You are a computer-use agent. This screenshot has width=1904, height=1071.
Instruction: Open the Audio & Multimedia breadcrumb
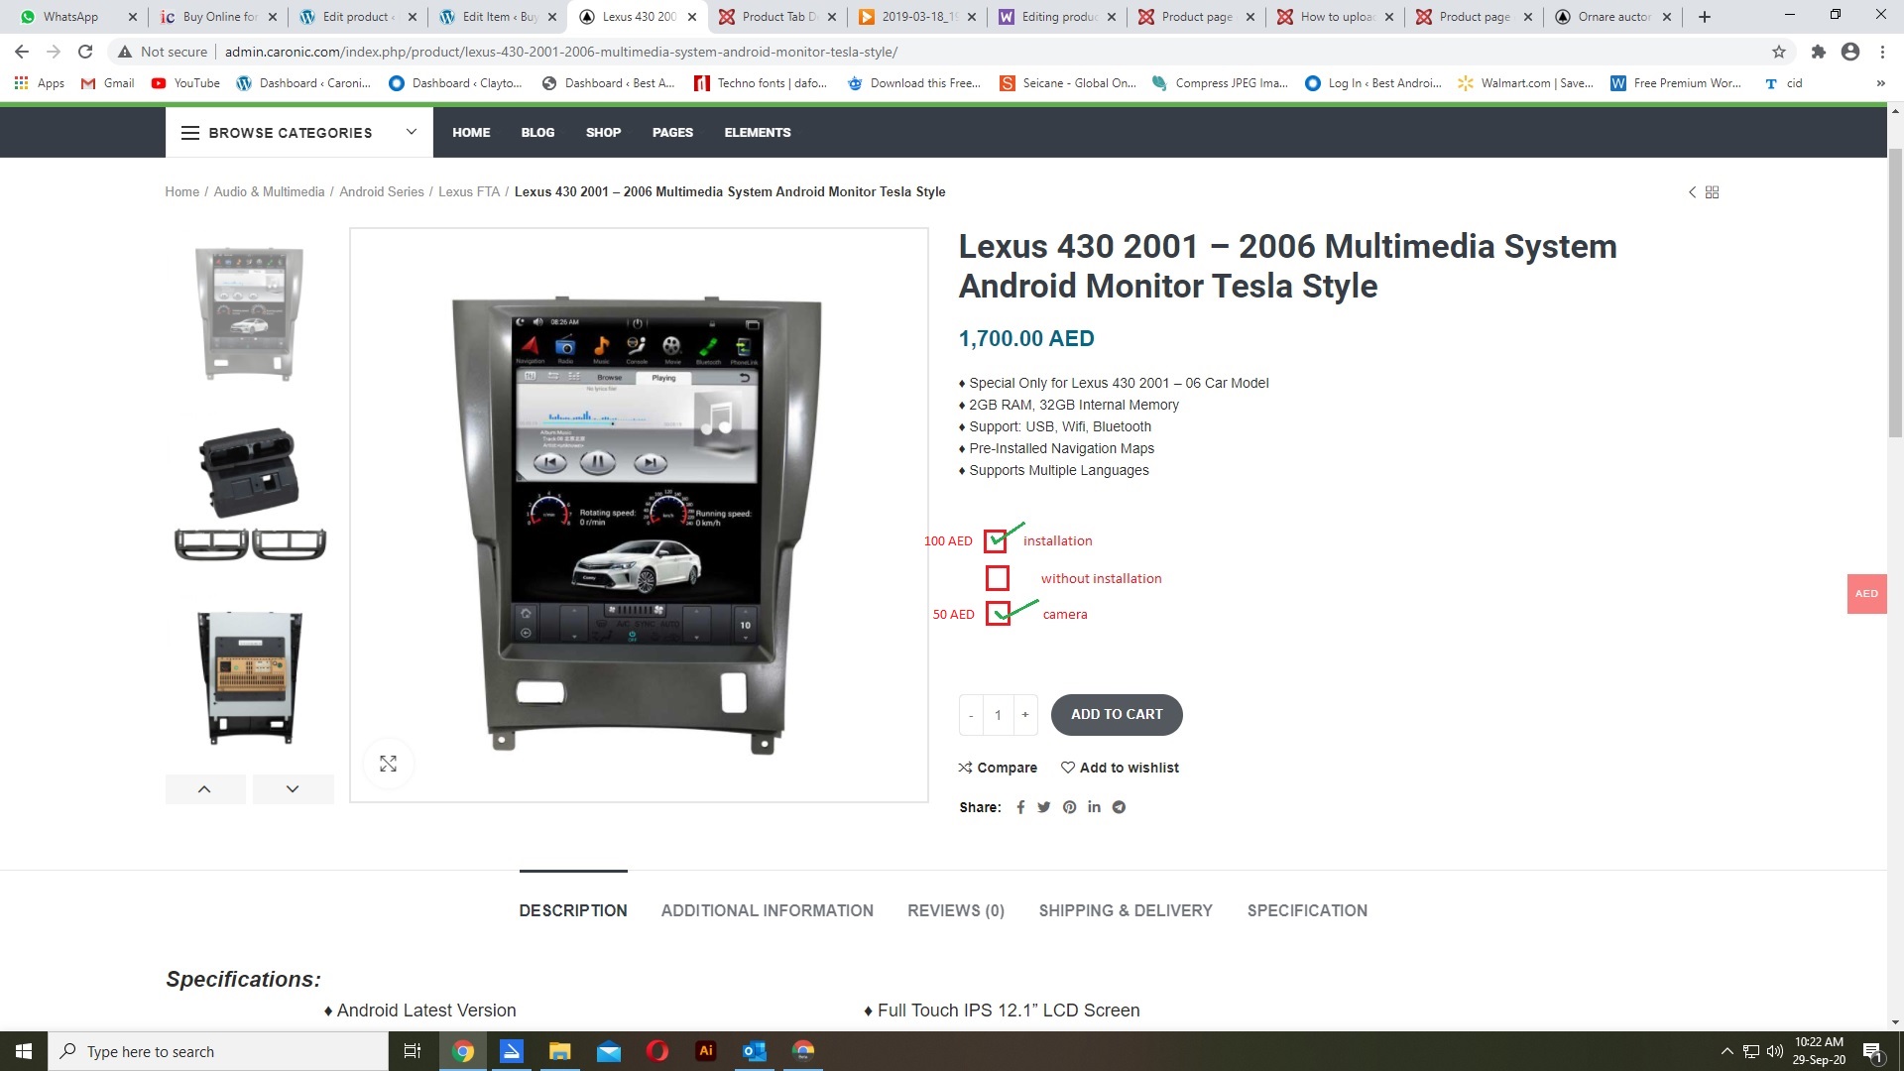pos(269,192)
